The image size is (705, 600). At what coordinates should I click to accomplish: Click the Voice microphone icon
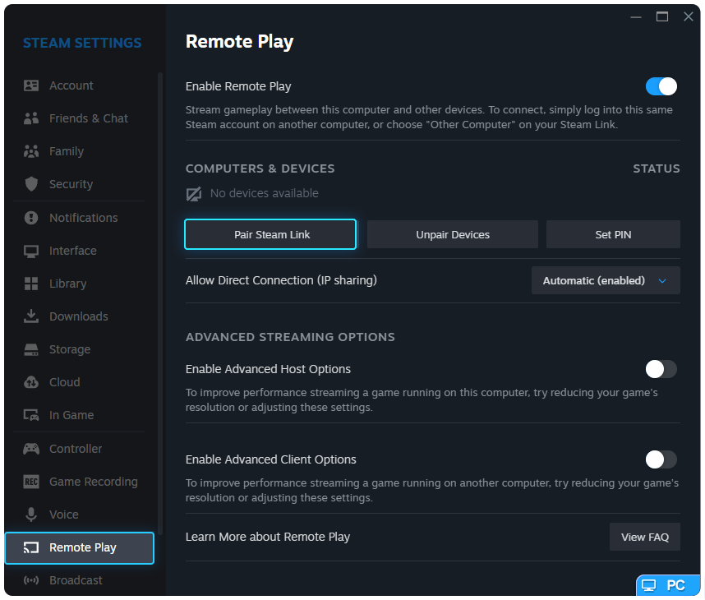[x=31, y=515]
